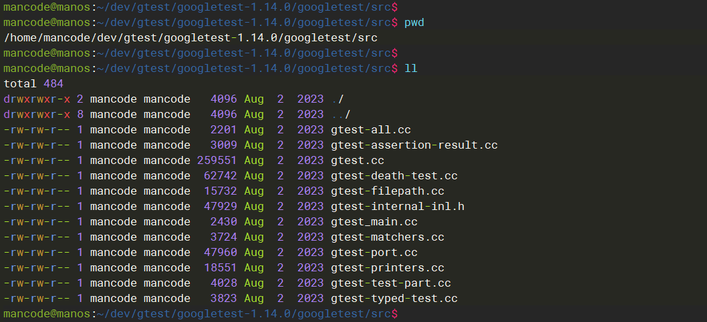Select gtest-matchers.cc in the listing
Screen dimensions: 707x322
[x=388, y=237]
